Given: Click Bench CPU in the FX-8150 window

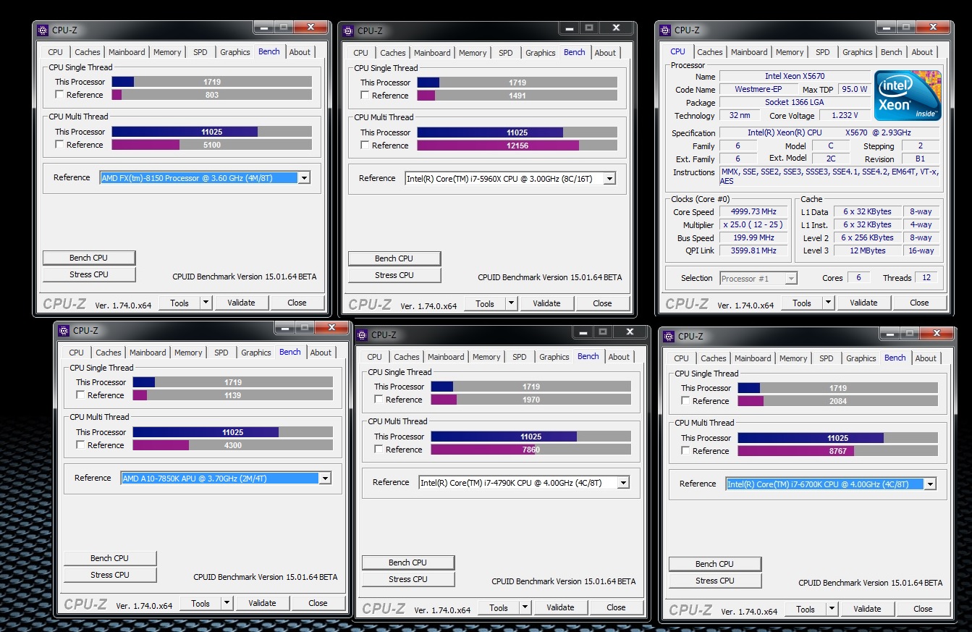Looking at the screenshot, I should 90,258.
